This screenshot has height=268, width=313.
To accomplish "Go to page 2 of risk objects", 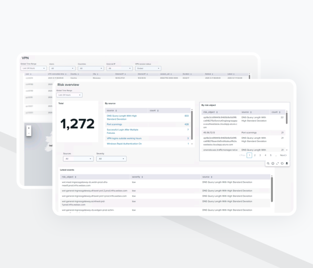I will click(x=255, y=155).
